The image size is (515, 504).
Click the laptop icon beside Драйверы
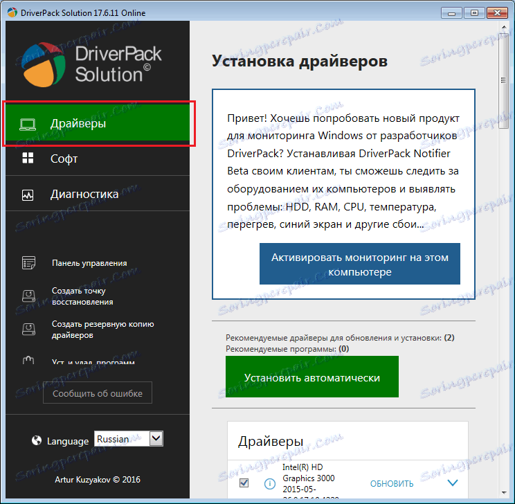28,124
